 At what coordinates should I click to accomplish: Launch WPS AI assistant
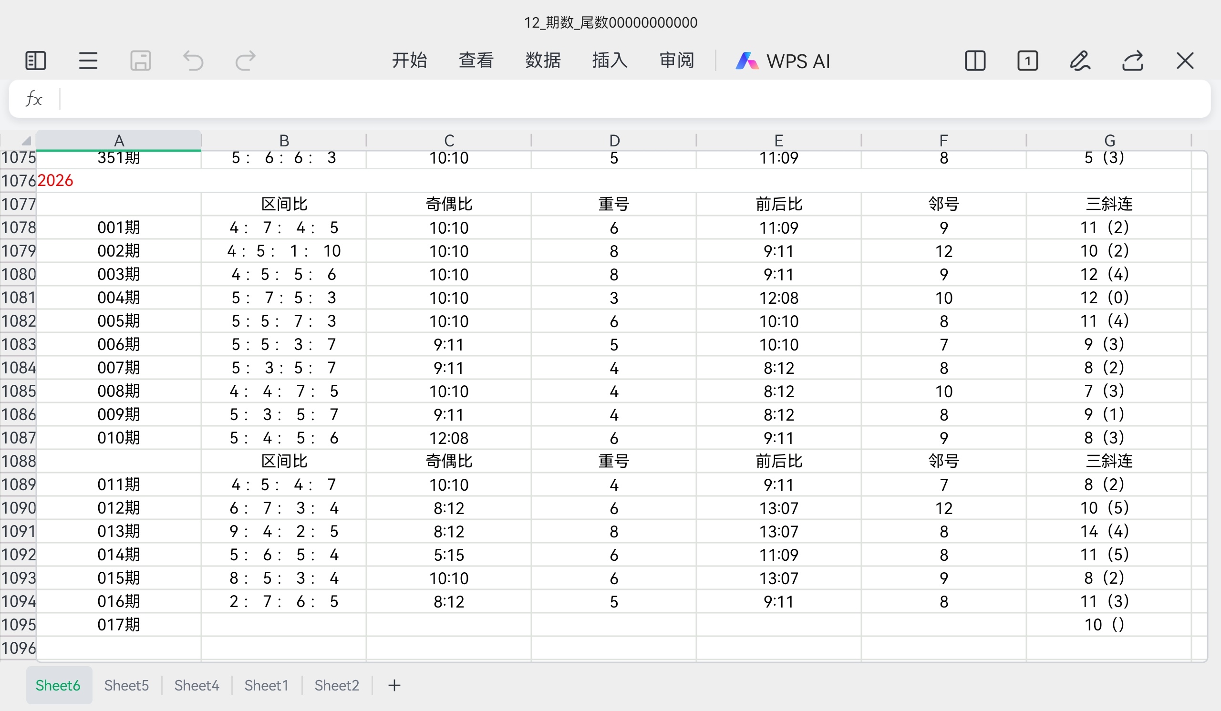click(783, 61)
